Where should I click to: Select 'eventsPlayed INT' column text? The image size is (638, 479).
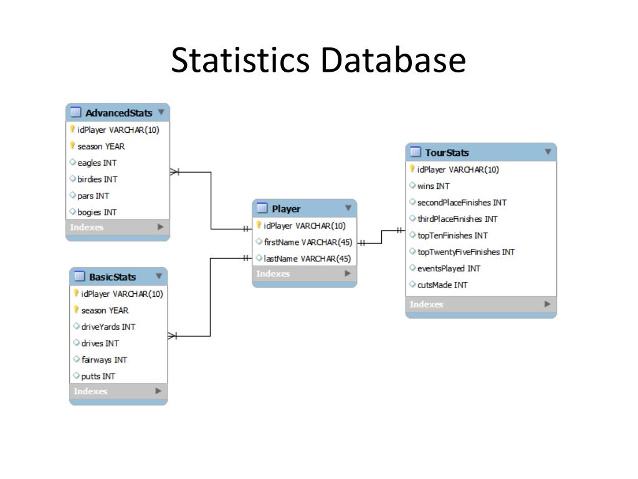449,268
